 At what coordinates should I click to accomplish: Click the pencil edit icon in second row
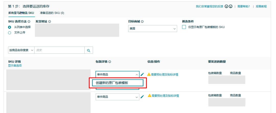142,97
